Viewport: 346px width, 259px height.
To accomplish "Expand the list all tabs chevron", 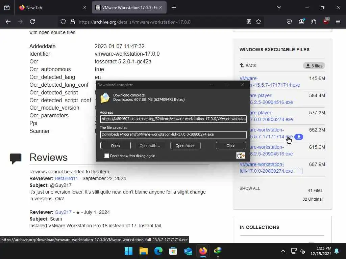I will (279, 7).
